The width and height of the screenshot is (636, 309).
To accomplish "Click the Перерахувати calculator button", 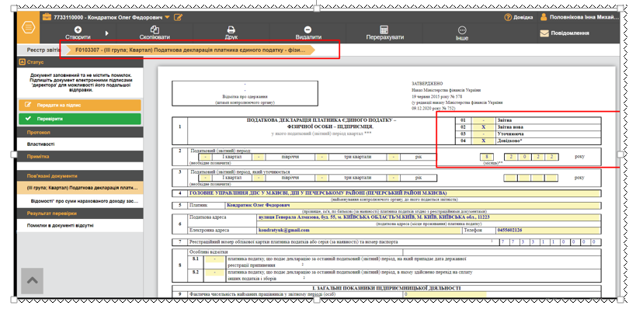I will point(384,33).
